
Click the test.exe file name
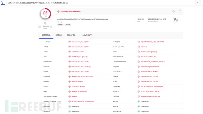tap(59, 22)
